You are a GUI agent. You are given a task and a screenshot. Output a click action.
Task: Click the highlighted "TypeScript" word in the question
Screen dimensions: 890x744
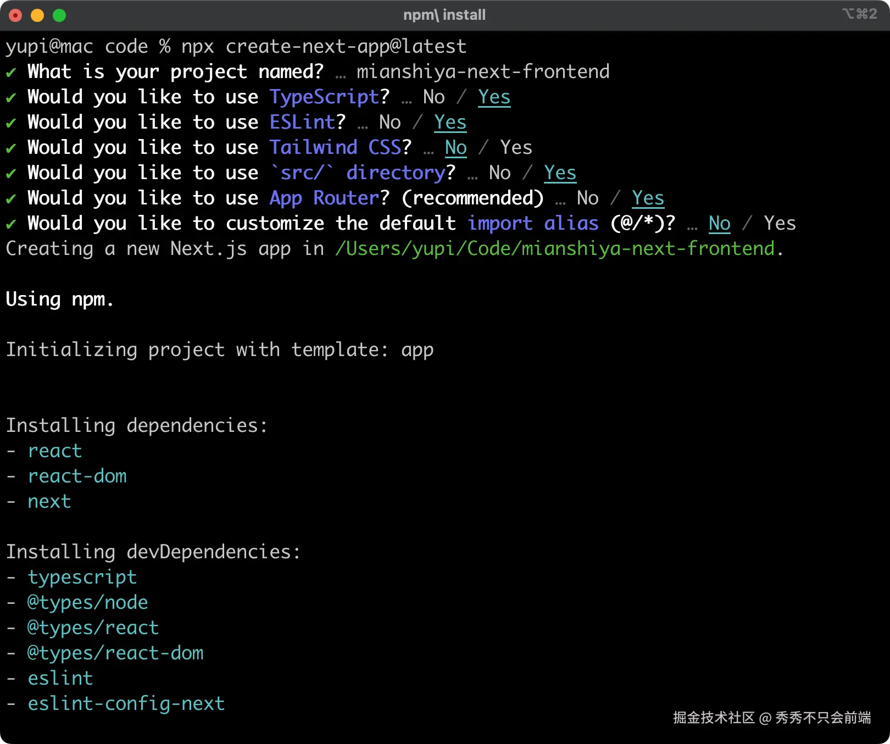[x=324, y=97]
